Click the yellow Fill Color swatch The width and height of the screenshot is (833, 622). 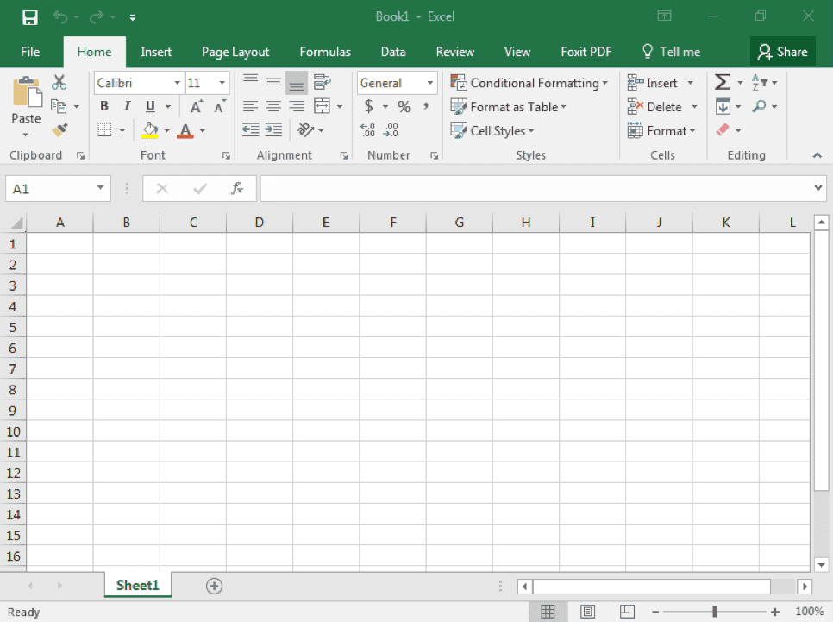[x=150, y=131]
